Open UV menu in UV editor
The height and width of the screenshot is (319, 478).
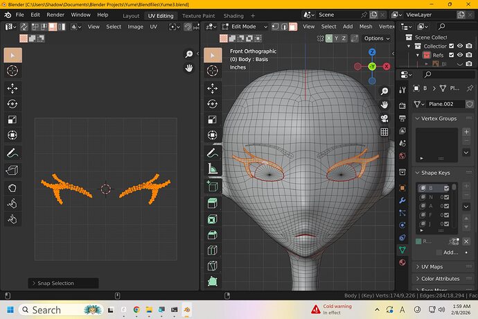[153, 26]
